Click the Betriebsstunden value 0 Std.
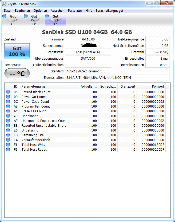This screenshot has height=222, width=175. (158, 65)
